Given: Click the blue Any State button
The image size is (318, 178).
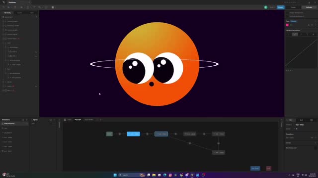Looking at the screenshot, I should tap(255, 168).
